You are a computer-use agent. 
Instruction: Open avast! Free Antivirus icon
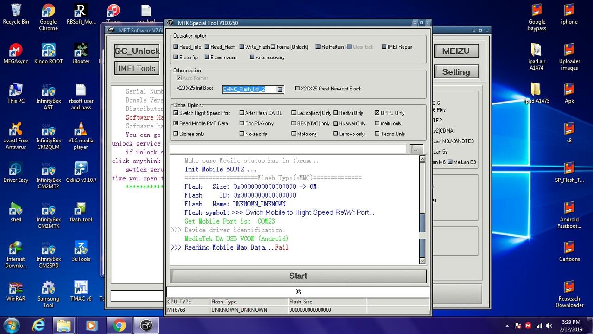tap(16, 136)
